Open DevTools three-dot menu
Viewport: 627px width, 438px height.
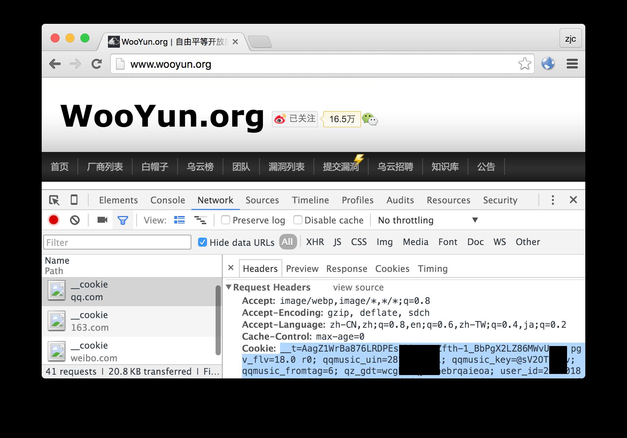click(x=553, y=200)
